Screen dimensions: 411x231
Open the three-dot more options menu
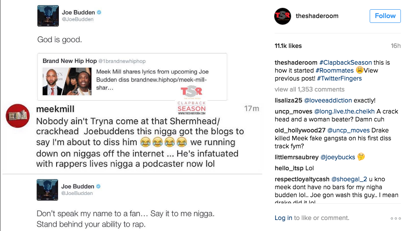pos(396,218)
